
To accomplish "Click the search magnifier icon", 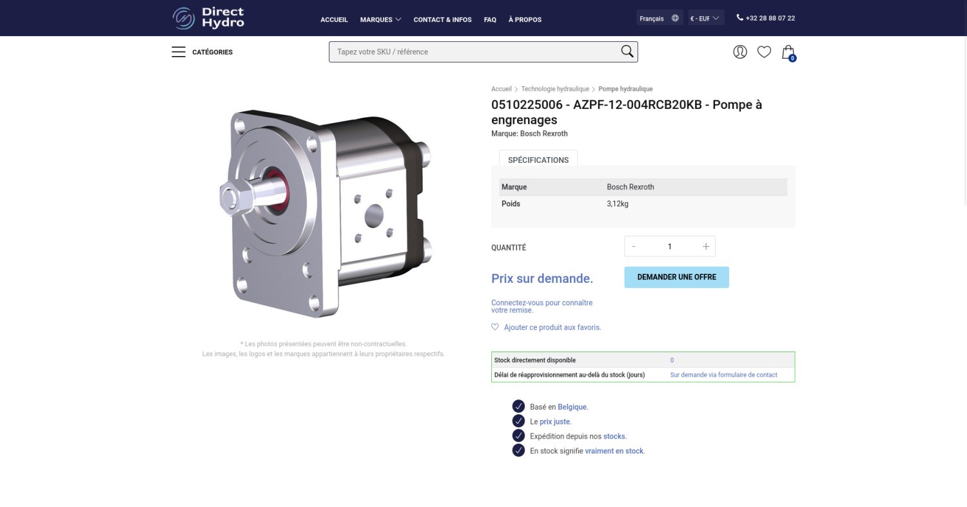I will (627, 52).
